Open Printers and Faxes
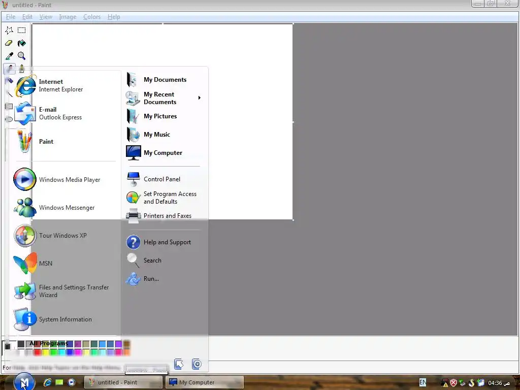The height and width of the screenshot is (390, 520). coord(164,215)
